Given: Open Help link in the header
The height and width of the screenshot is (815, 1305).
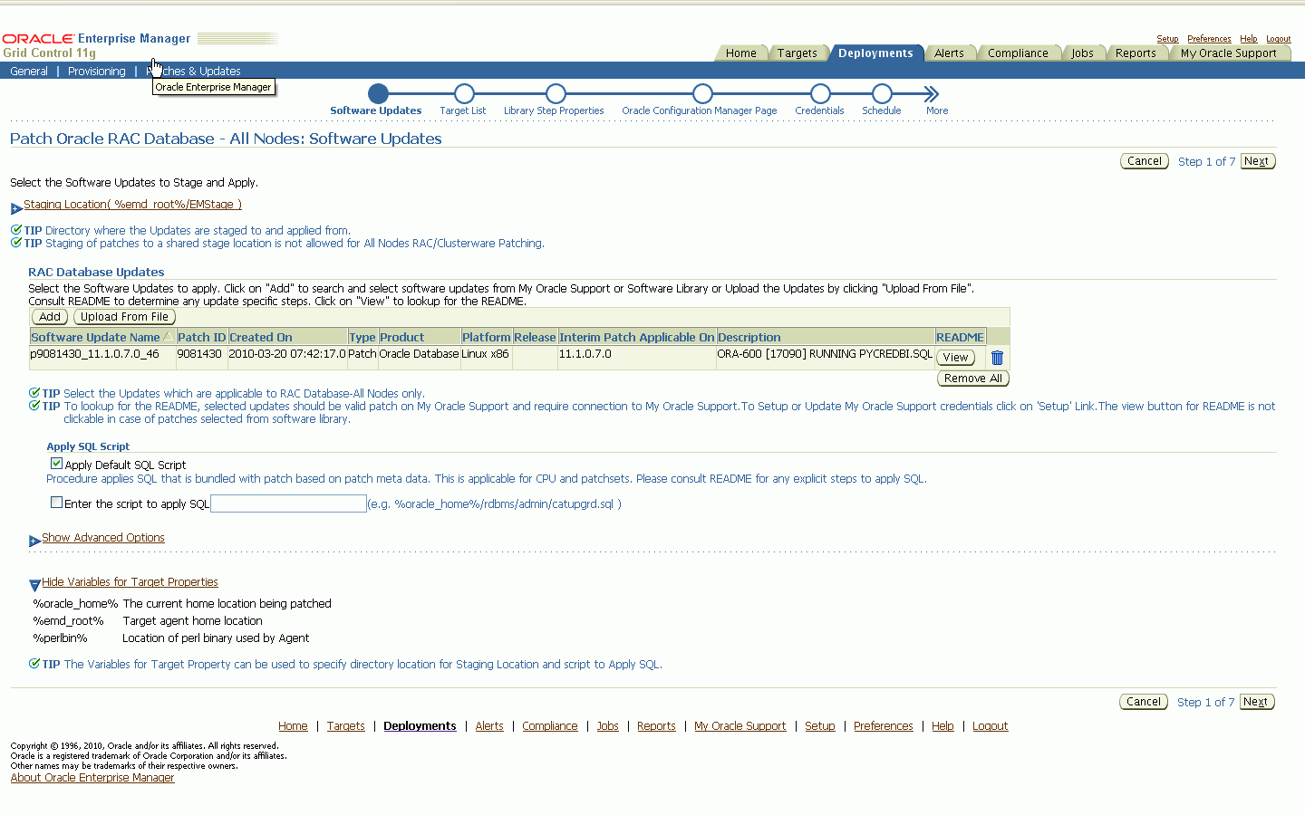Looking at the screenshot, I should tap(1248, 39).
